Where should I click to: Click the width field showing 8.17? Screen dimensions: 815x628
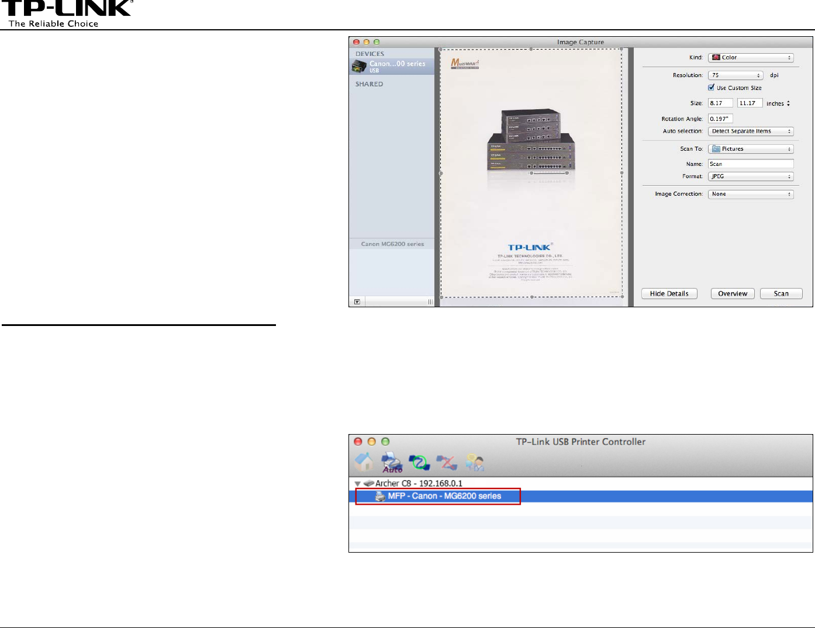click(x=720, y=103)
